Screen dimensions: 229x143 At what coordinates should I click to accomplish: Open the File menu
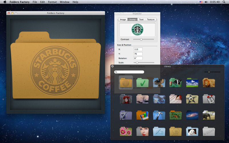[35, 2]
